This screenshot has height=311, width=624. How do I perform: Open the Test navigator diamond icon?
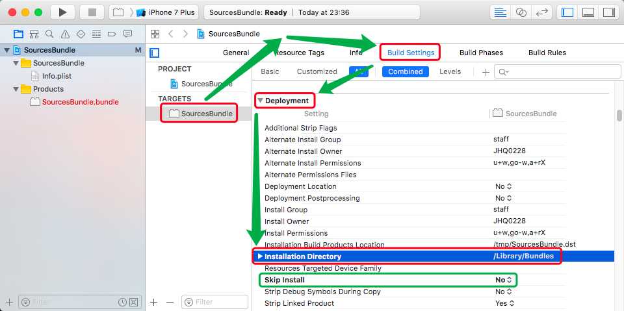(81, 34)
